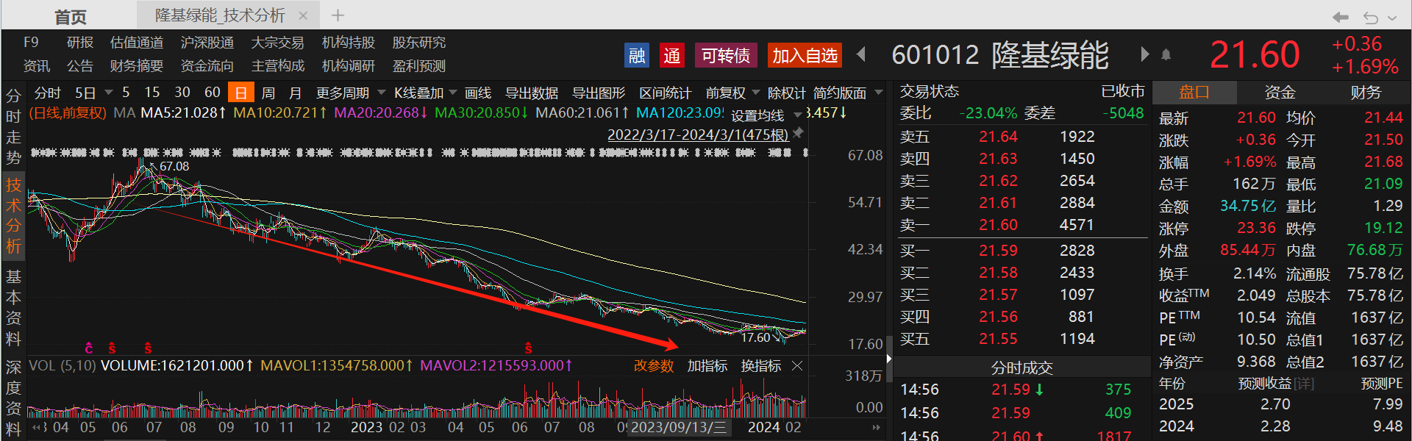This screenshot has width=1412, height=441.
Task: Click 改参数 change parameters
Action: 654,365
